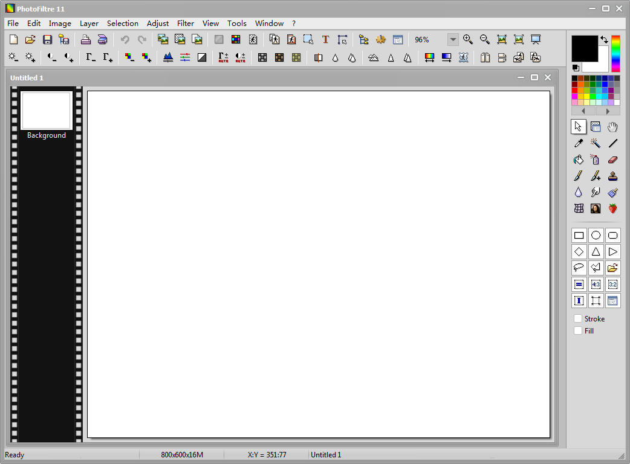630x464 pixels.
Task: Select the Magic wand tool
Action: click(596, 143)
